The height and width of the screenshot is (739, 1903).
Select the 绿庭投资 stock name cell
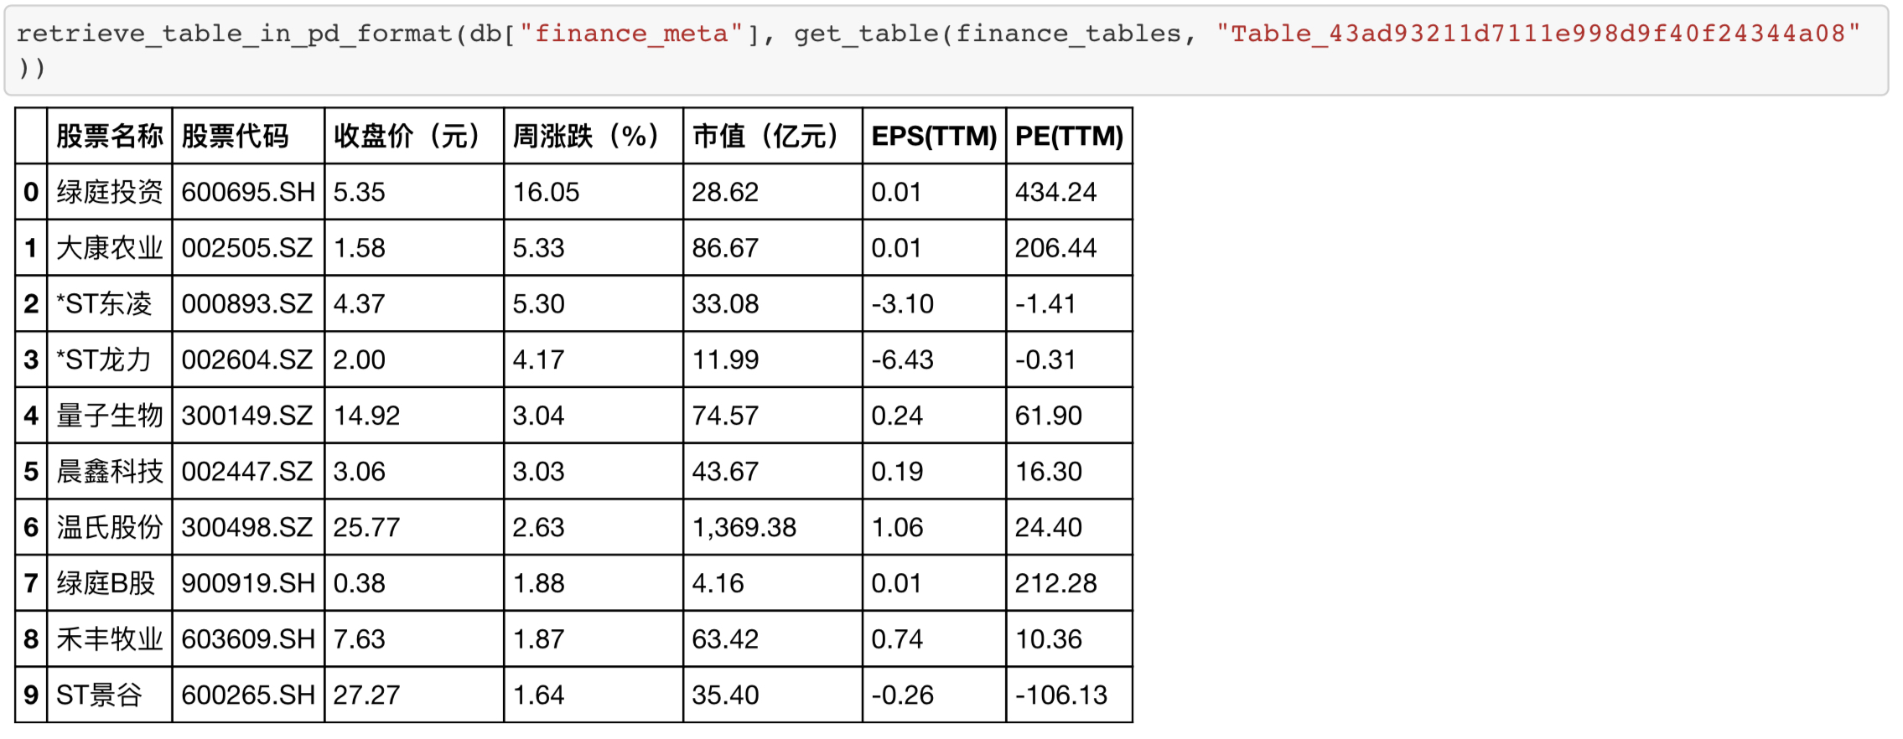click(109, 192)
